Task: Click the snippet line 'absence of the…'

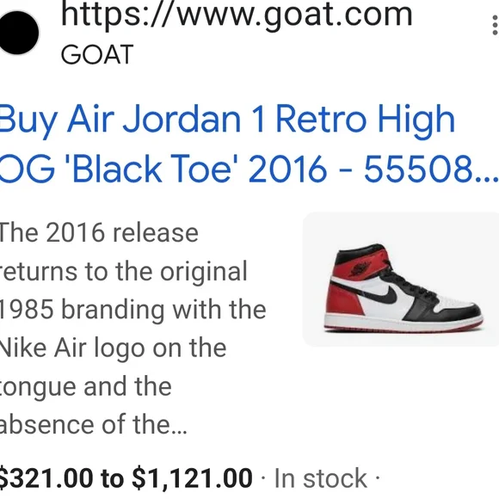Action: (x=93, y=424)
